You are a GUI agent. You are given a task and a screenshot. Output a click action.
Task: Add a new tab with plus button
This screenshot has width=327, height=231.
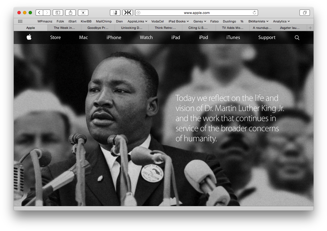click(310, 28)
